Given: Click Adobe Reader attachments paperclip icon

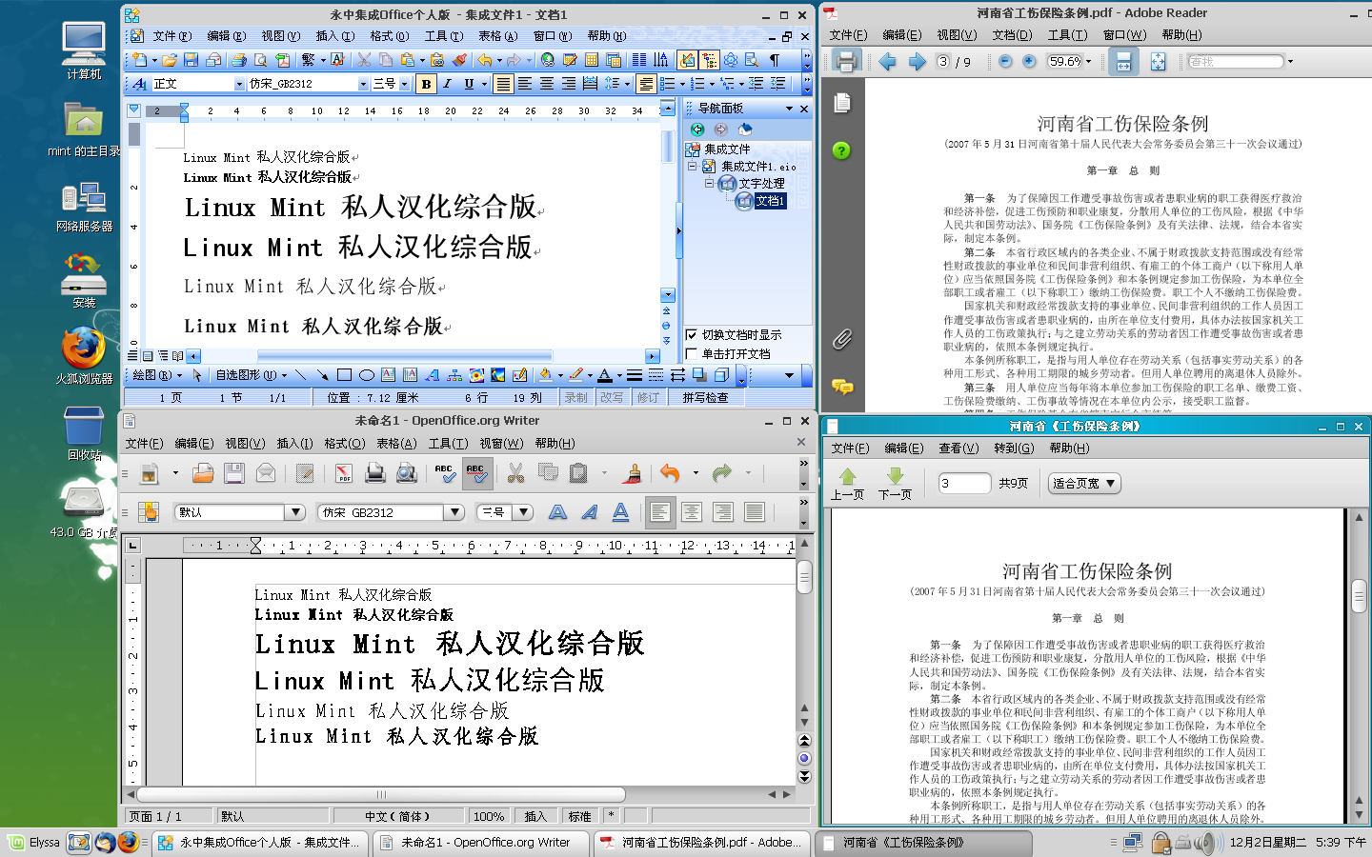Looking at the screenshot, I should [x=842, y=339].
